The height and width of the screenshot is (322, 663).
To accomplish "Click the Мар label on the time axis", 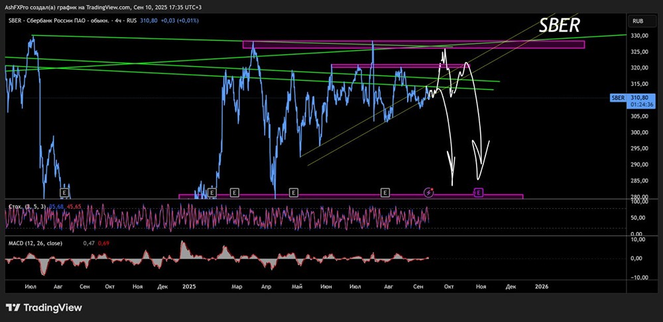I will 237,286.
